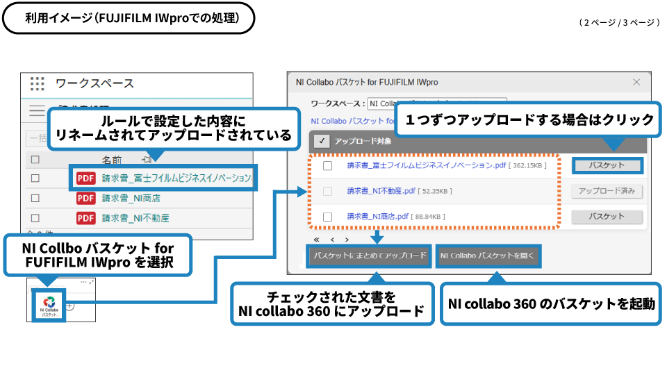The width and height of the screenshot is (667, 375).
Task: Go to next page with › arrow
Action: pos(347,240)
